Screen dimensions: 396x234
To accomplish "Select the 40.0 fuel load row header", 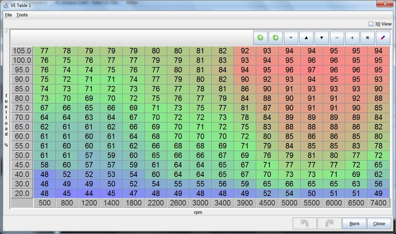I will (x=22, y=174).
